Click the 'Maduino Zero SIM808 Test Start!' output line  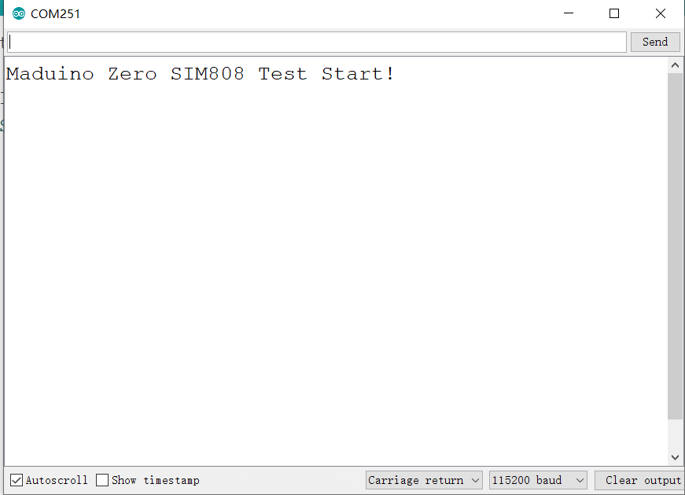pos(200,74)
